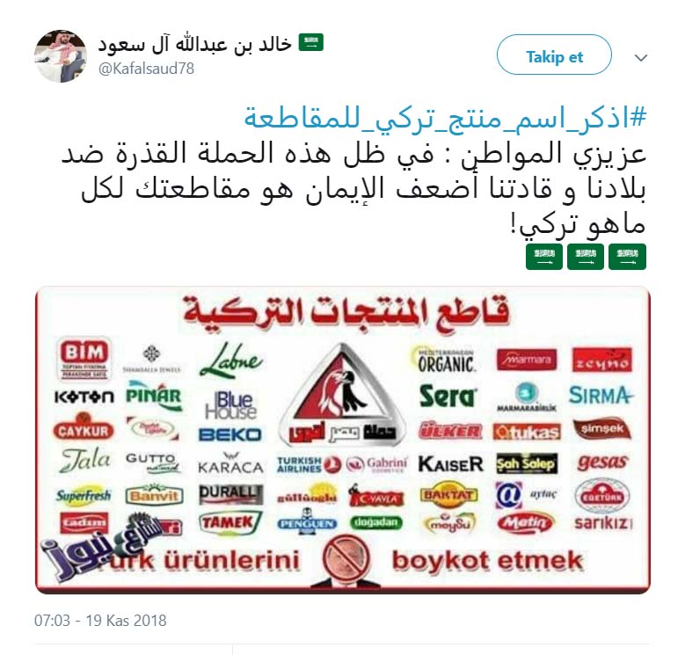Click the Turkish Airlines logo in image

[x=309, y=464]
